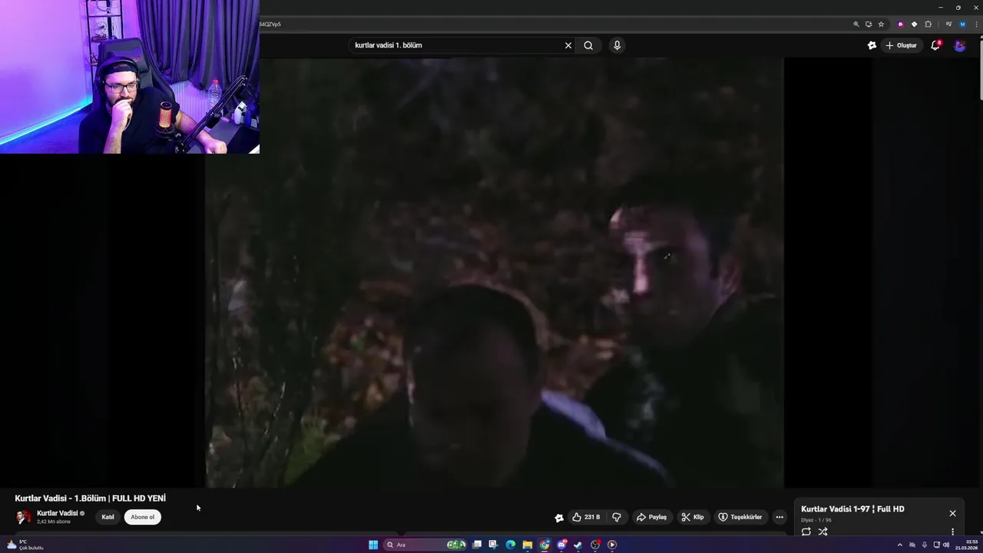
Task: Click the video player to pause playback
Action: coord(494,273)
